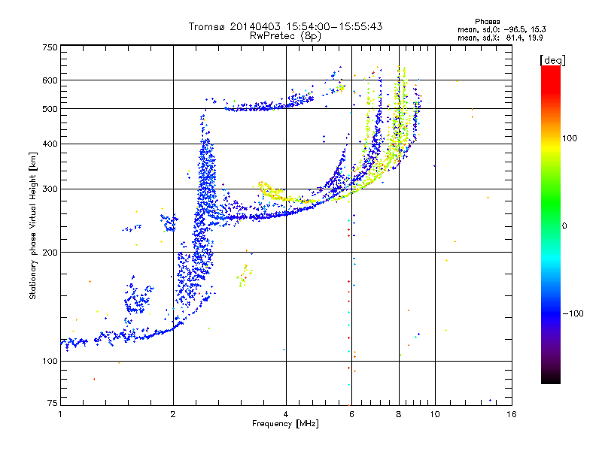
Task: Click x-axis tick label '10'
Action: (x=435, y=414)
